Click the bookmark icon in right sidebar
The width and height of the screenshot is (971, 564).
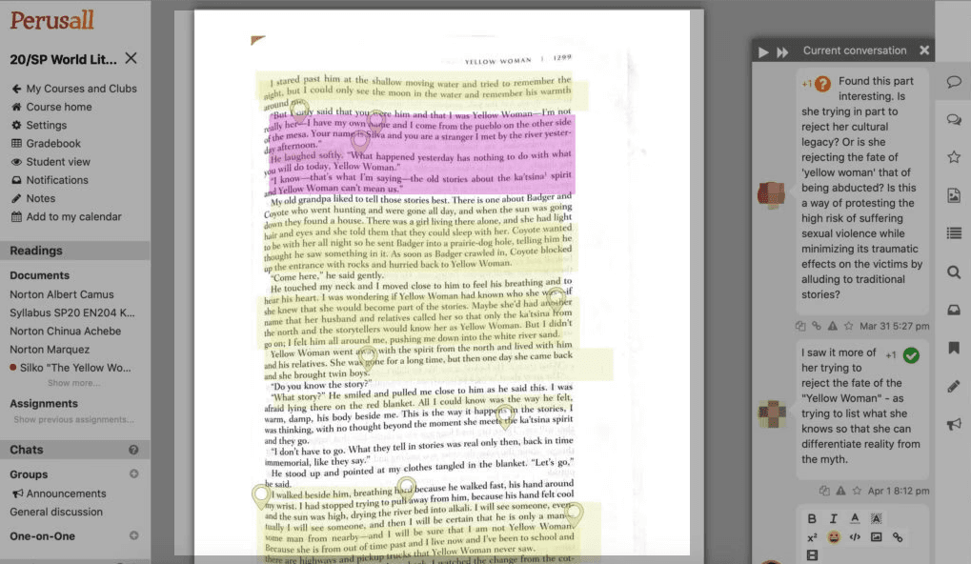[954, 348]
